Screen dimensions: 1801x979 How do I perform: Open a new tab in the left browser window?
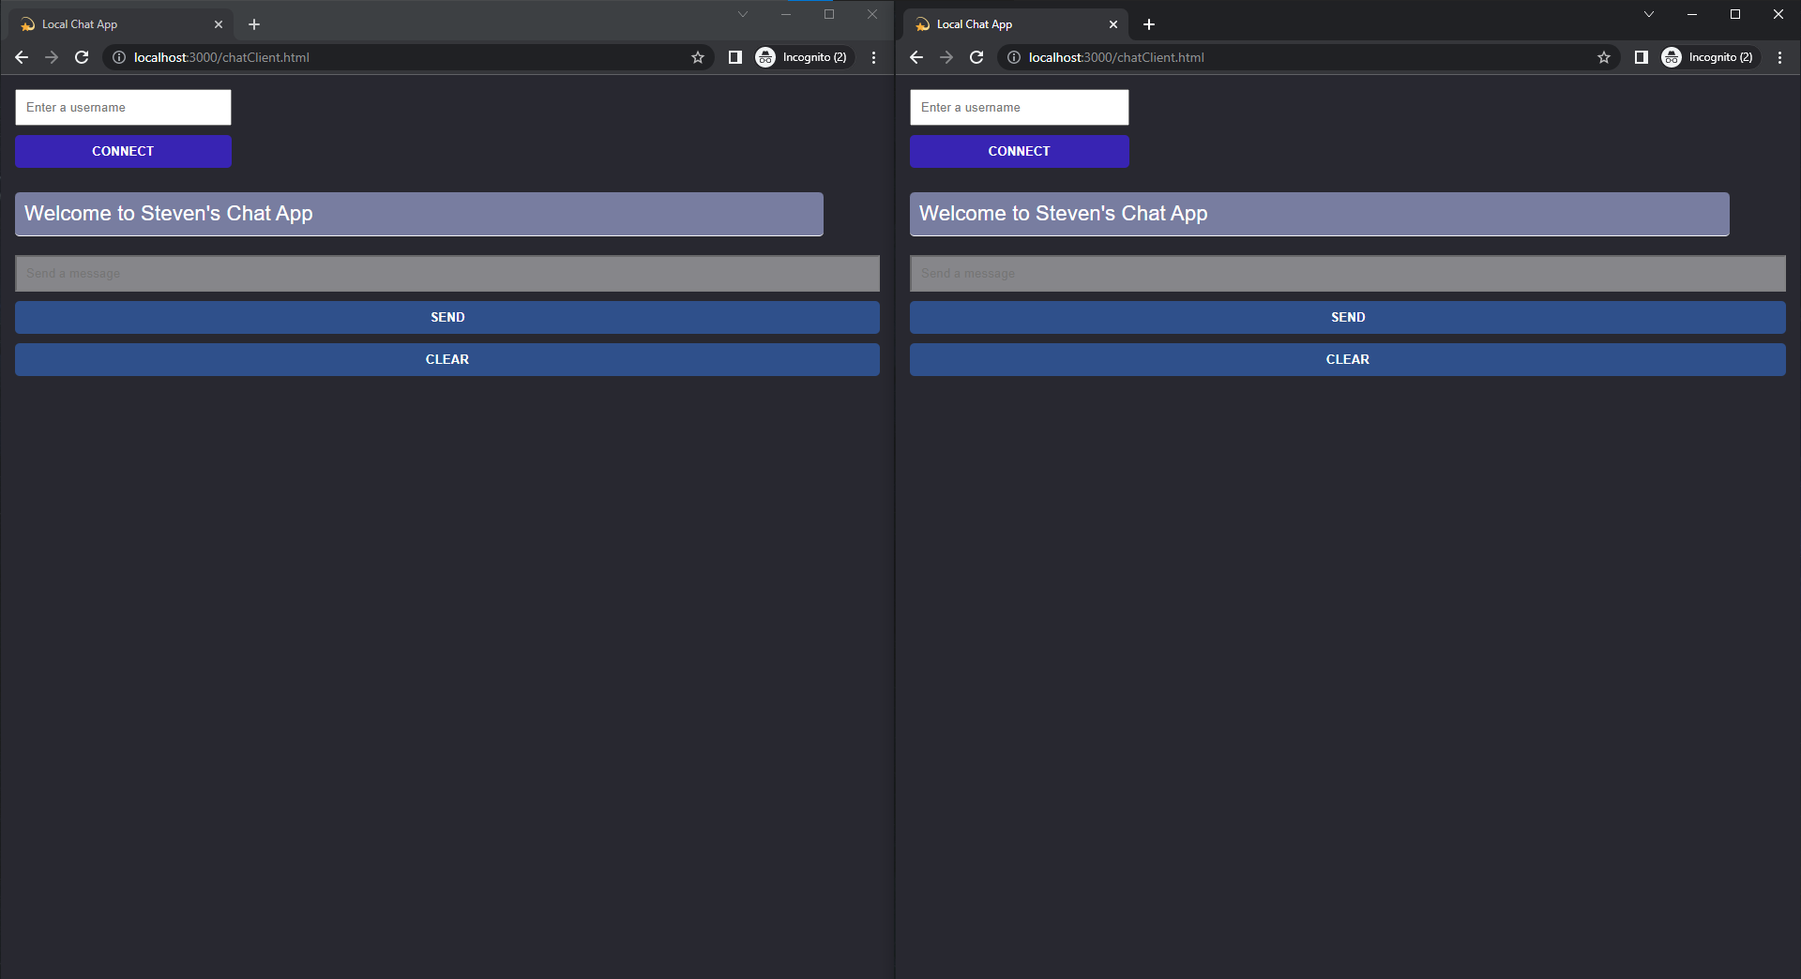pos(254,24)
